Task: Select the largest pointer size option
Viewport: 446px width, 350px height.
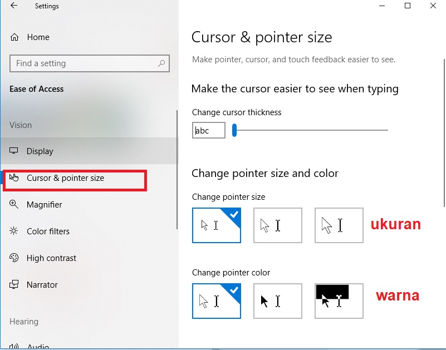Action: pyautogui.click(x=339, y=225)
